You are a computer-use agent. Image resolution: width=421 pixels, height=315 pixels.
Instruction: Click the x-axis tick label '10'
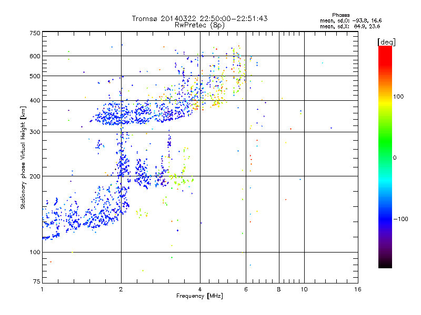click(x=304, y=289)
